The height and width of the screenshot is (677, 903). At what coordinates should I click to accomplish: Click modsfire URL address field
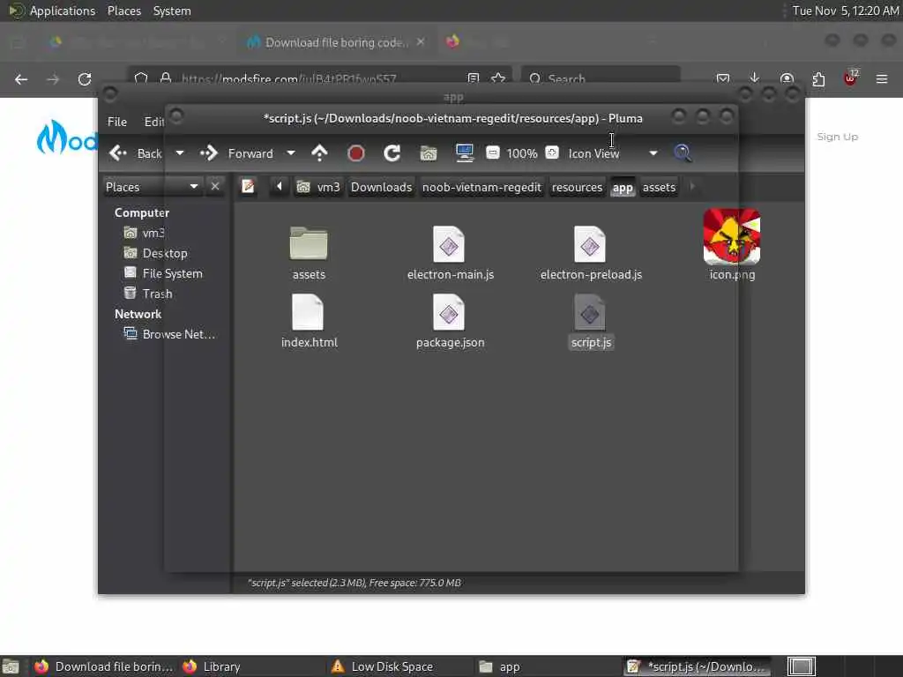click(x=288, y=78)
